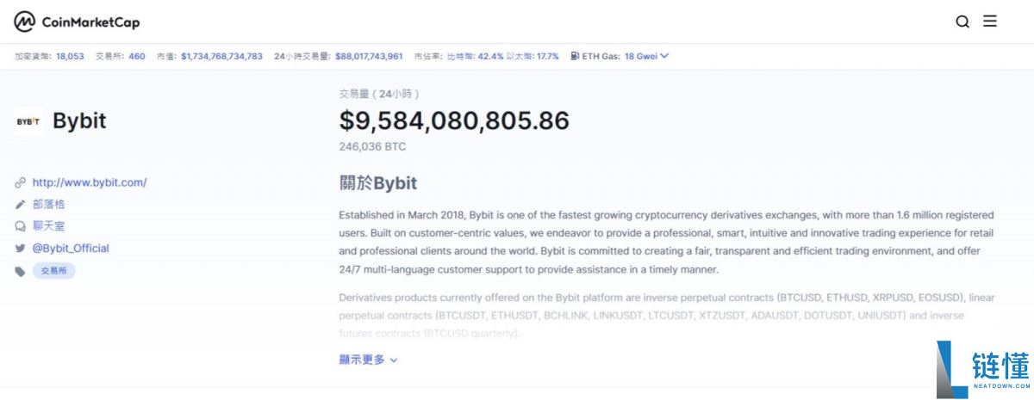This screenshot has height=400, width=1034.
Task: Expand 顯示更多 to show more description
Action: point(369,360)
